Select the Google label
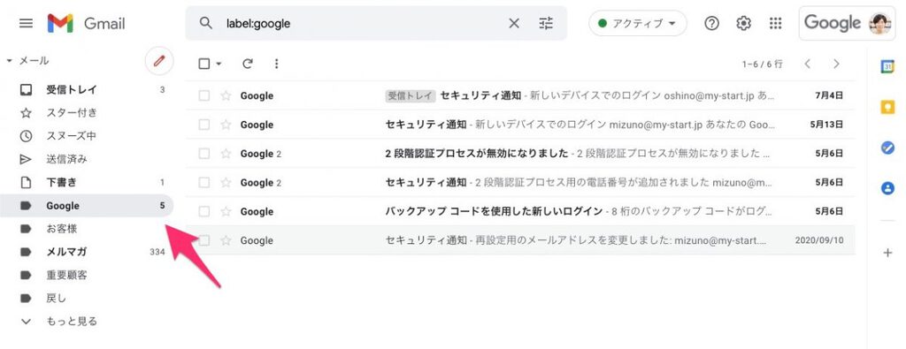The height and width of the screenshot is (349, 906). (x=87, y=206)
